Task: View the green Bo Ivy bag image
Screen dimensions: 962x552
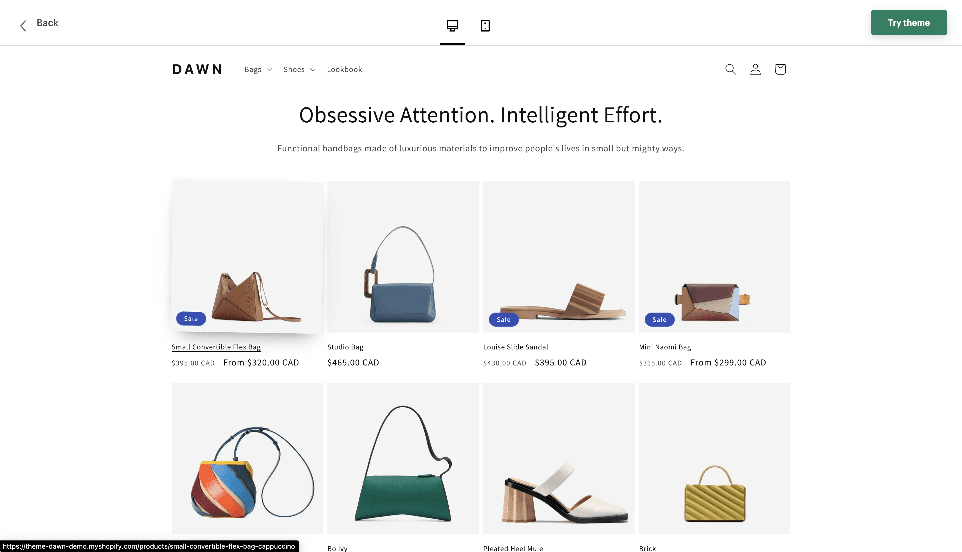Action: [403, 458]
